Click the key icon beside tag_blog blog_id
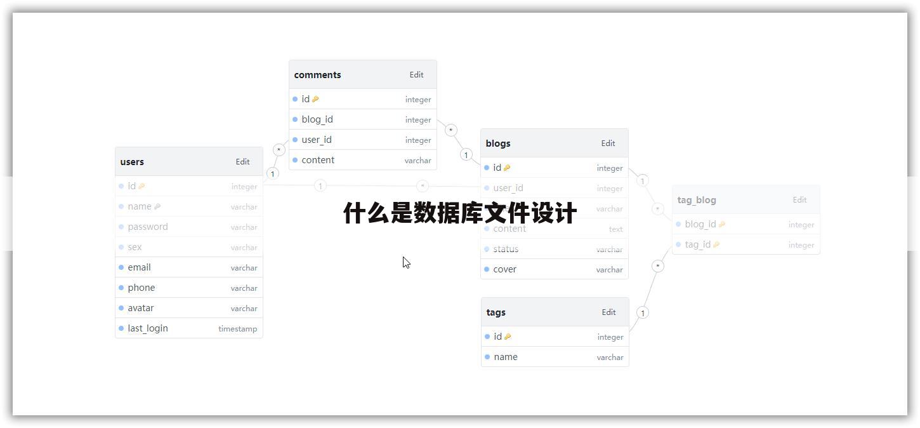Screen dimensions: 920x428 pos(722,224)
